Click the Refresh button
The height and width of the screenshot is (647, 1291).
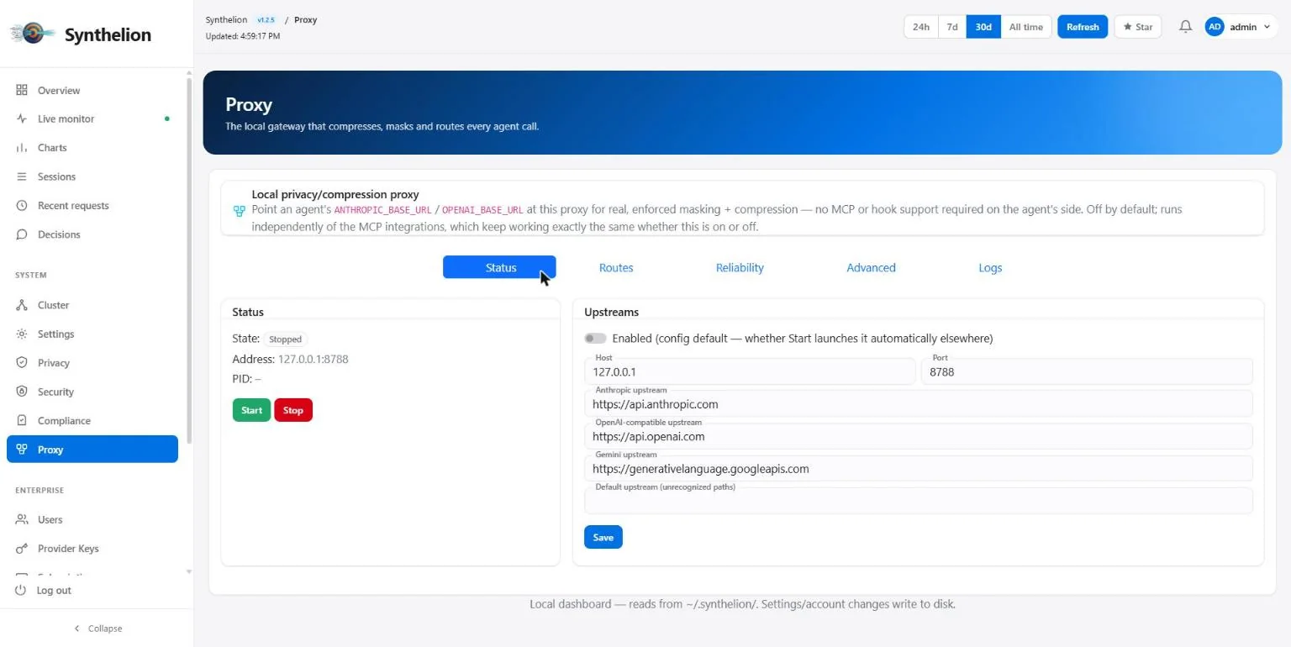[x=1083, y=27]
